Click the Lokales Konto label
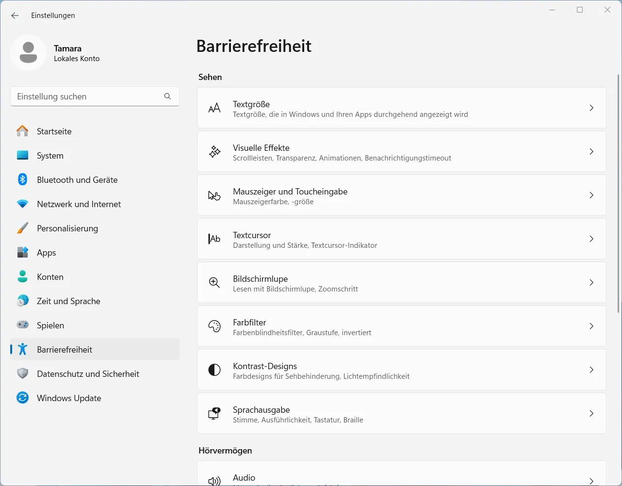The width and height of the screenshot is (622, 486). point(77,59)
